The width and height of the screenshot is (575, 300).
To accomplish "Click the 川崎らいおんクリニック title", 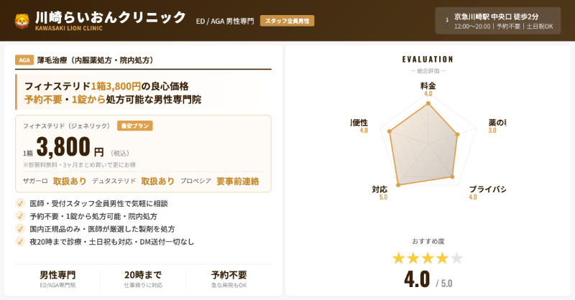I will pos(110,17).
